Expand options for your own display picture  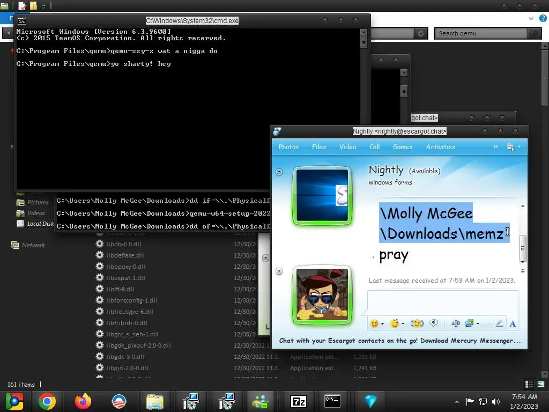(x=279, y=271)
